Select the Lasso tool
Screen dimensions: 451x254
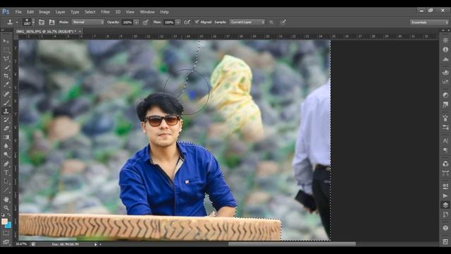coord(6,59)
